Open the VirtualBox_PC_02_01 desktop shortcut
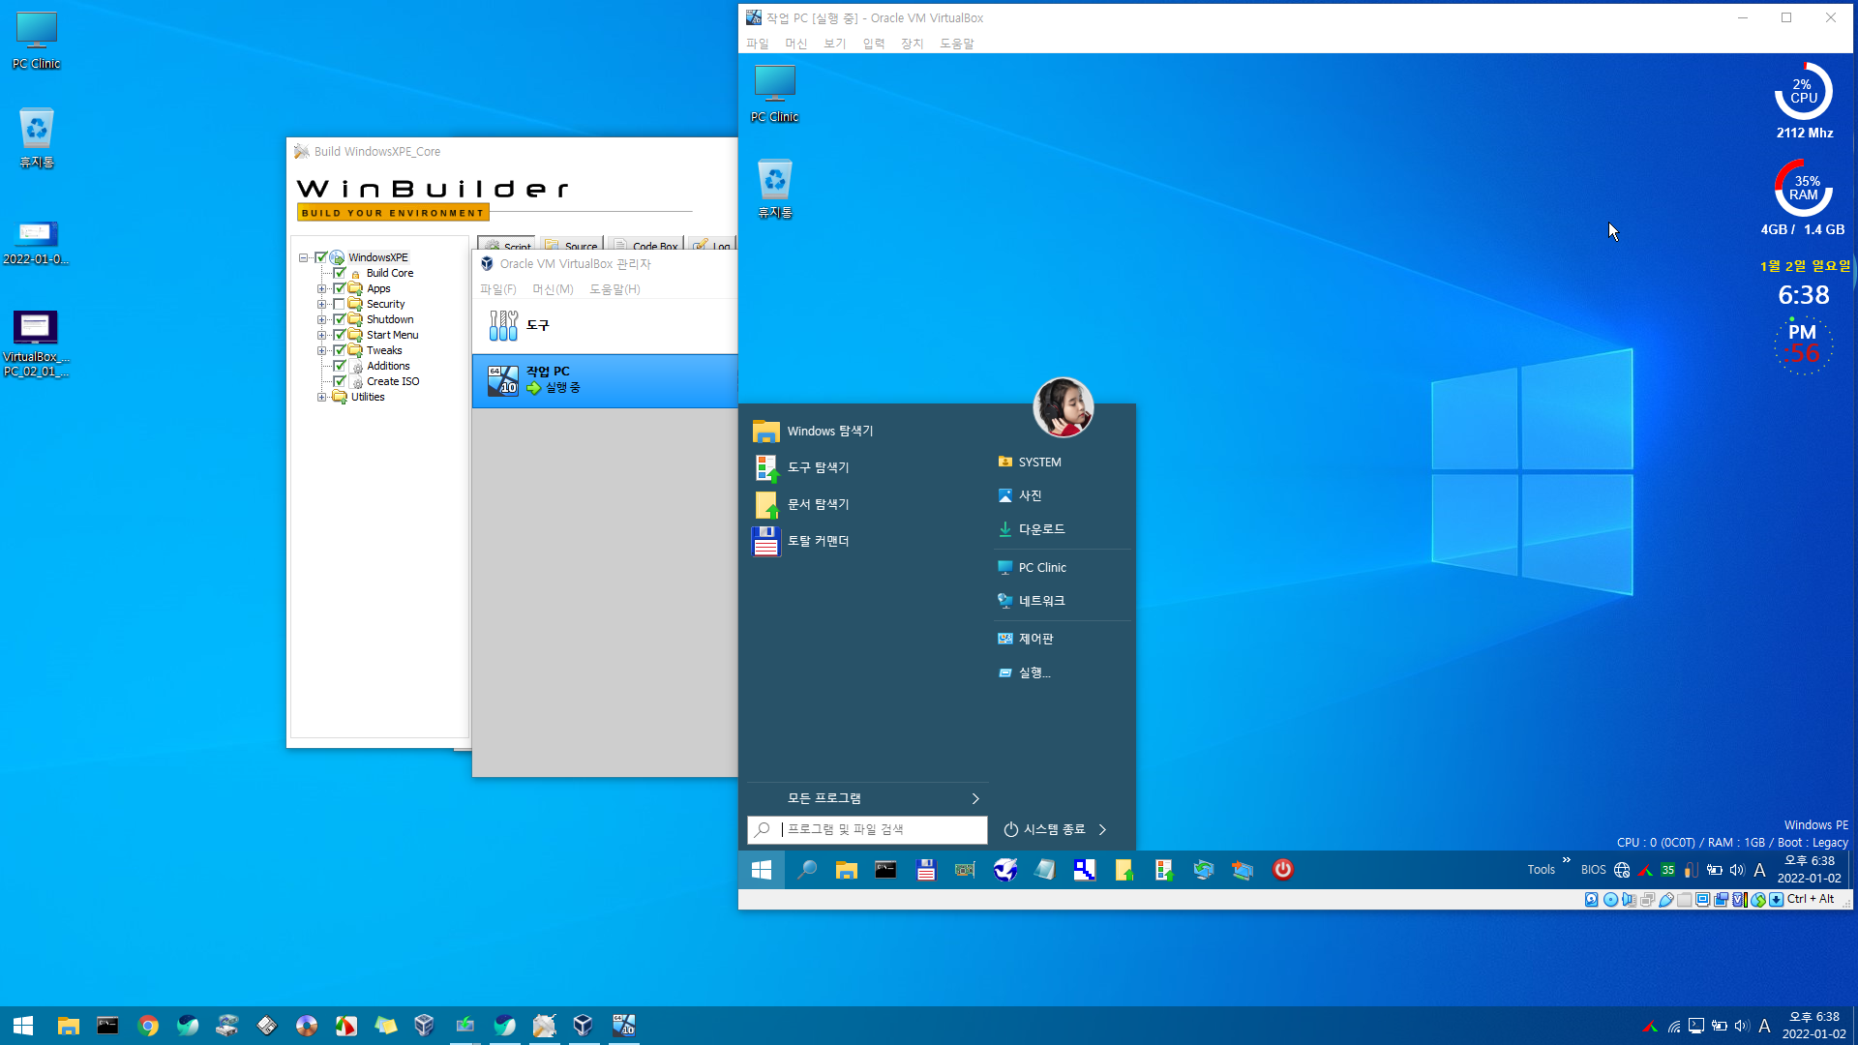 pyautogui.click(x=36, y=343)
